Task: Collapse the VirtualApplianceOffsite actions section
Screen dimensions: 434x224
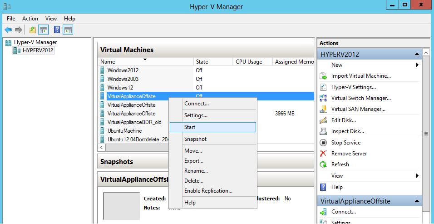Action: pyautogui.click(x=417, y=201)
